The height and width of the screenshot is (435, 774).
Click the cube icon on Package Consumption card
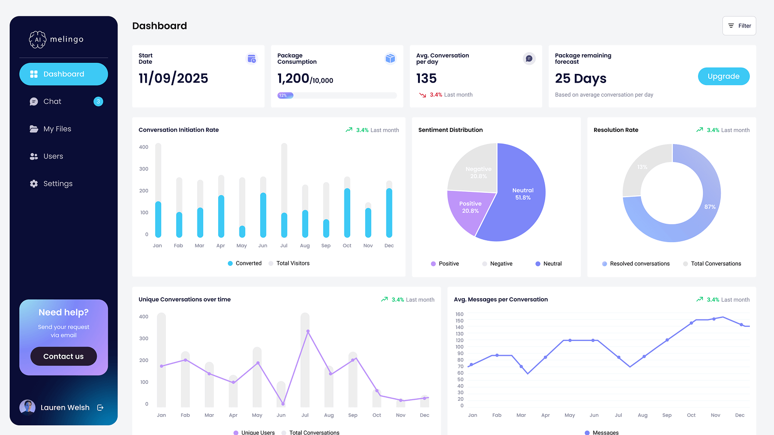pos(390,58)
